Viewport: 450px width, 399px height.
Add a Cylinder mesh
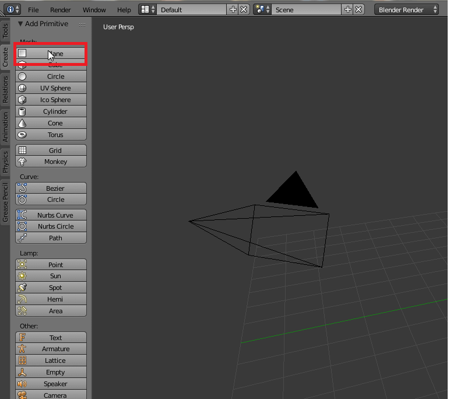click(x=51, y=111)
